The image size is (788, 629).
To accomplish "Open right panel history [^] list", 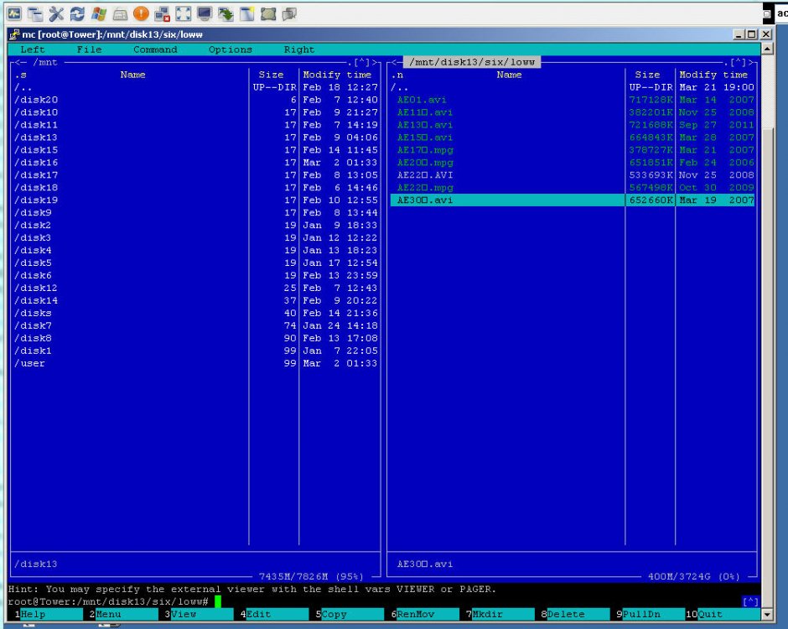I will [x=739, y=62].
